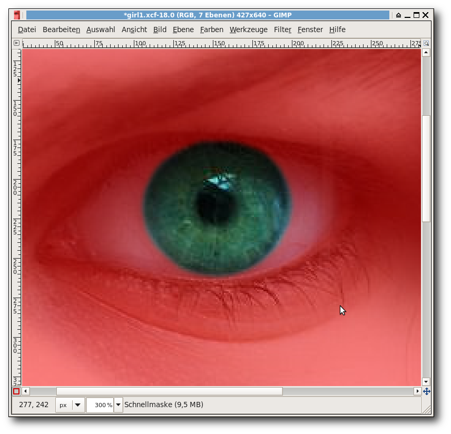Open the Filter menu

pyautogui.click(x=282, y=29)
